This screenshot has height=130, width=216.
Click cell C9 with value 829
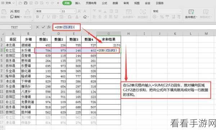tap(44, 82)
